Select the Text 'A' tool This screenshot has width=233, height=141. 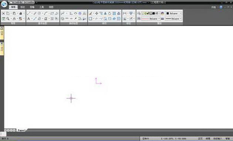tap(28, 19)
